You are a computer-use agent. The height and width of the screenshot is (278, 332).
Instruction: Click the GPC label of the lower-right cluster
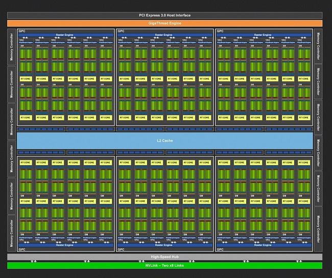[x=220, y=249]
